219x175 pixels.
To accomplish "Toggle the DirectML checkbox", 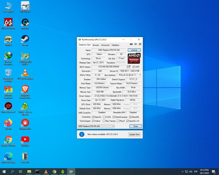I will [130, 117].
